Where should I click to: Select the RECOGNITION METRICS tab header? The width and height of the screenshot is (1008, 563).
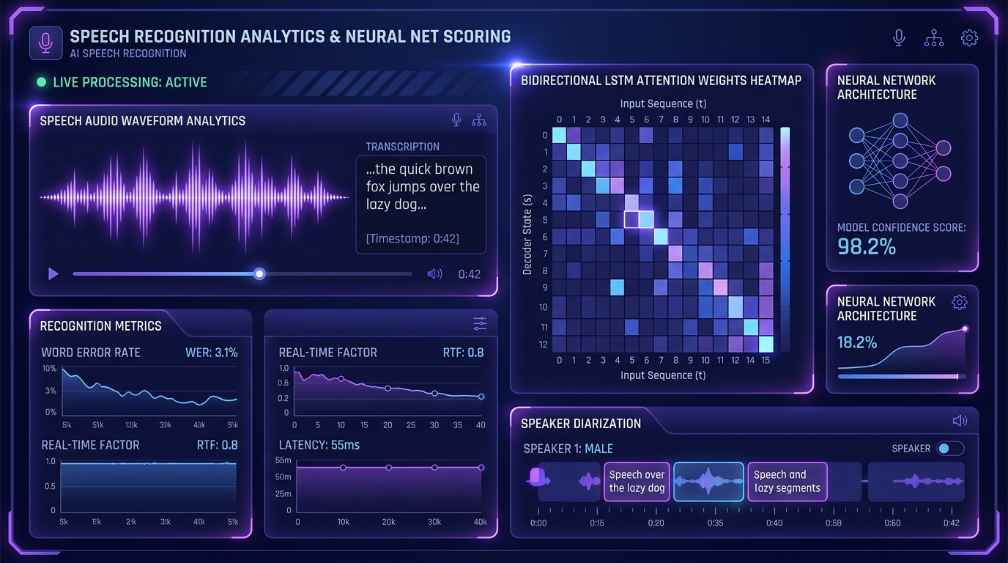[x=101, y=325]
